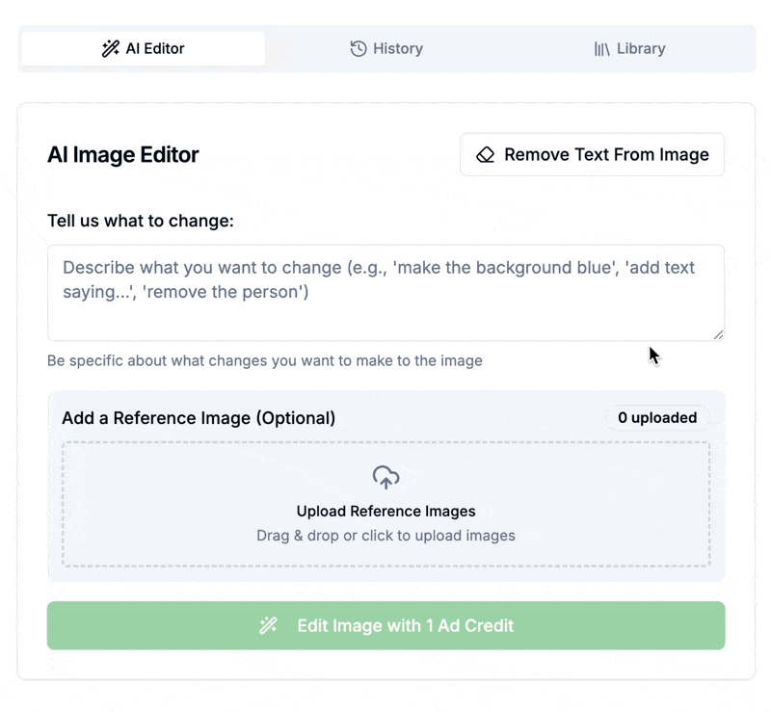The height and width of the screenshot is (712, 771).
Task: Click the textarea resize handle corner
Action: point(718,335)
